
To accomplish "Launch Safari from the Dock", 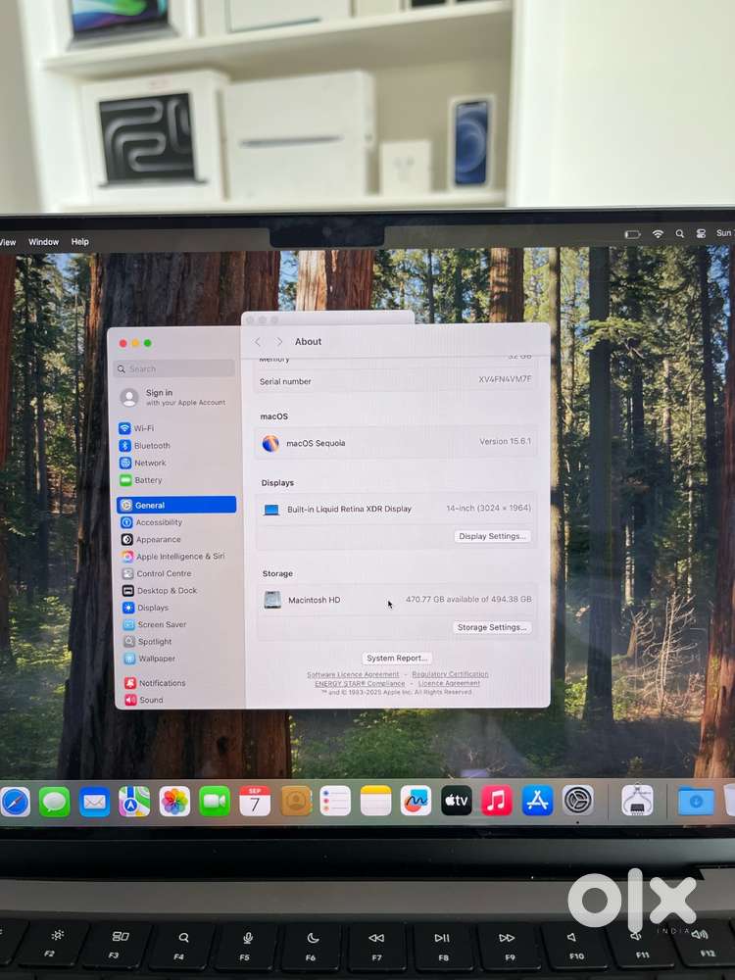I will (16, 802).
